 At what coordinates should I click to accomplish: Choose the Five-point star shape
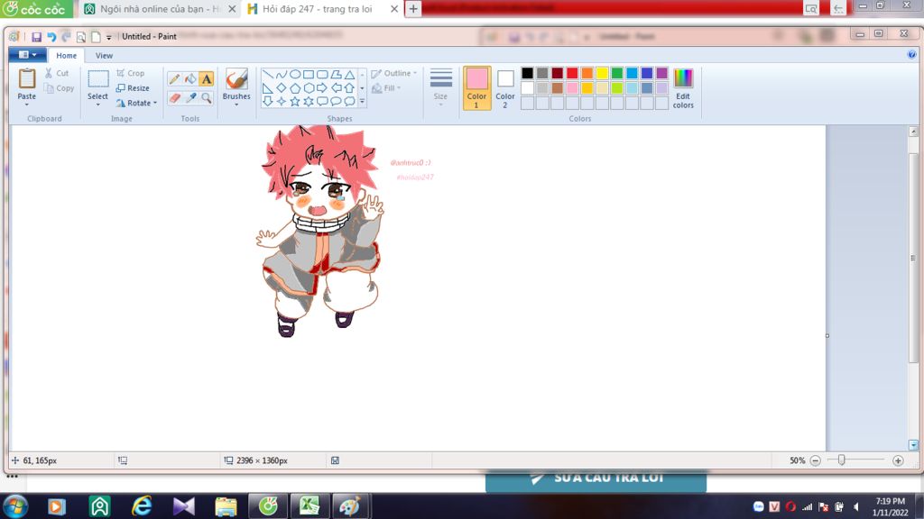click(x=295, y=102)
